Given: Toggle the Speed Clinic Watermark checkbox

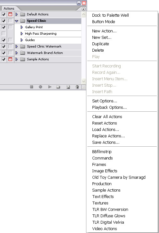Looking at the screenshot, I should coord(4,46).
